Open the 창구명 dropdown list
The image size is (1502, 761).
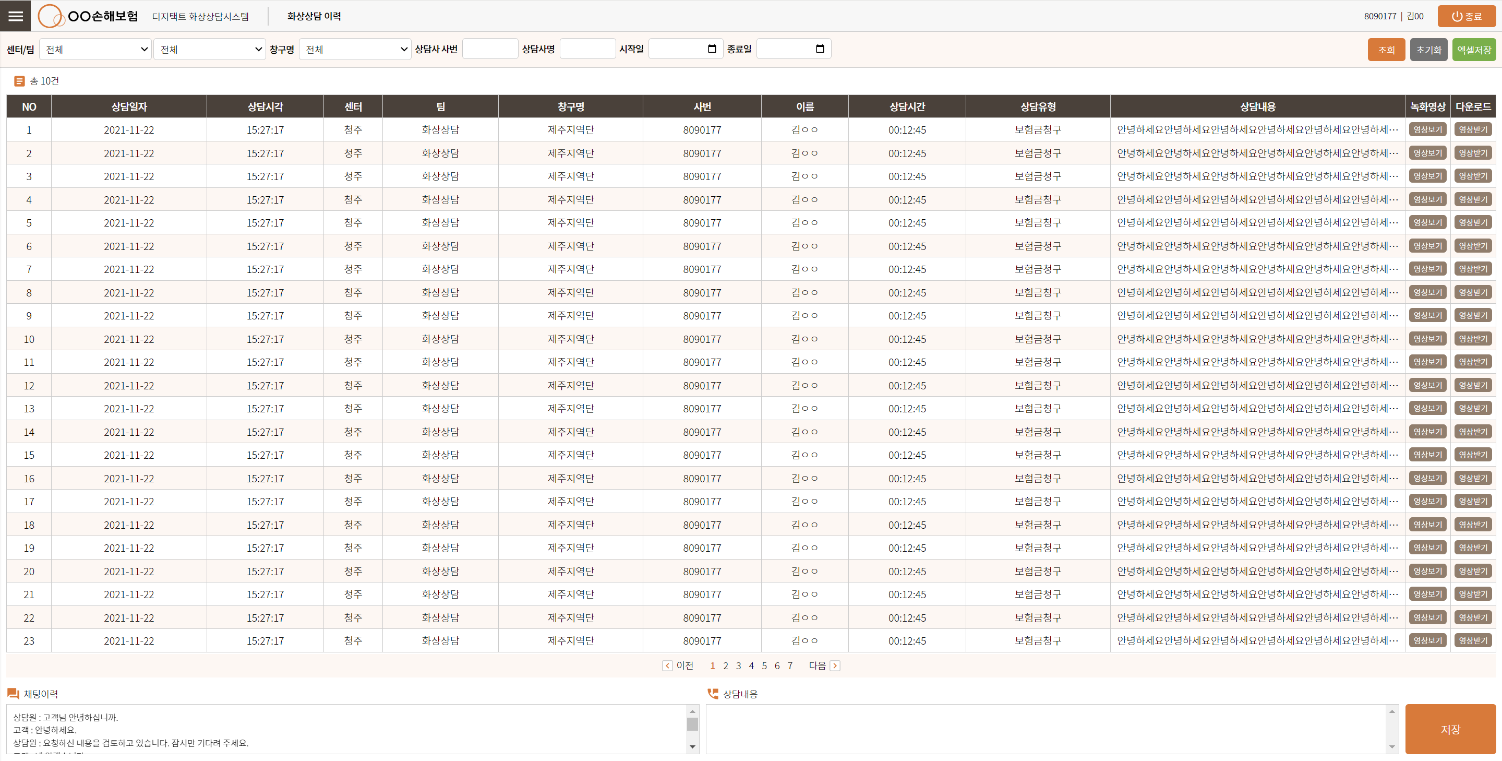click(355, 50)
